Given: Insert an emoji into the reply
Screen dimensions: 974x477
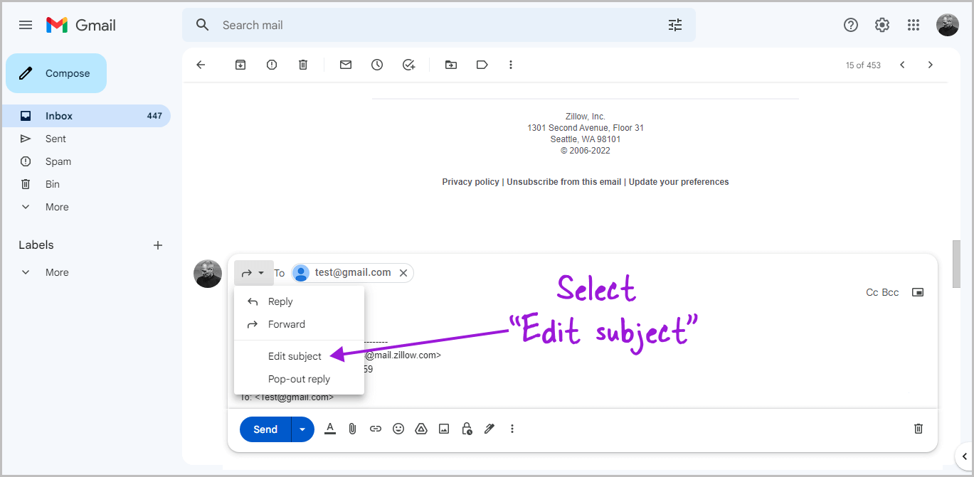Looking at the screenshot, I should pyautogui.click(x=398, y=429).
